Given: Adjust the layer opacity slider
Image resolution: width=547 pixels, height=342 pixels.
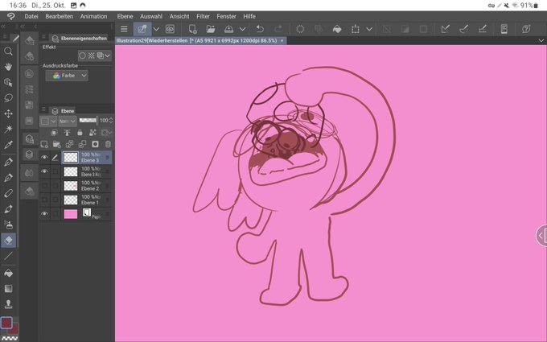Looking at the screenshot, I should [88, 121].
